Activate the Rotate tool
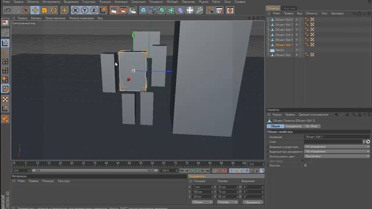The width and height of the screenshot is (372, 209). click(x=54, y=10)
